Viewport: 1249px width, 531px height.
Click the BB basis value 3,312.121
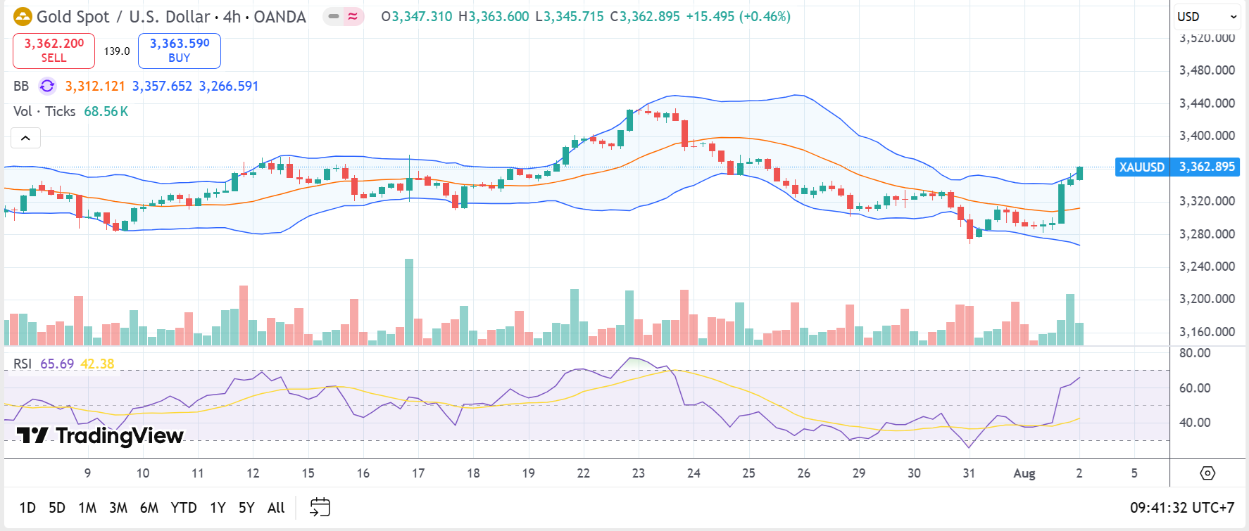95,86
